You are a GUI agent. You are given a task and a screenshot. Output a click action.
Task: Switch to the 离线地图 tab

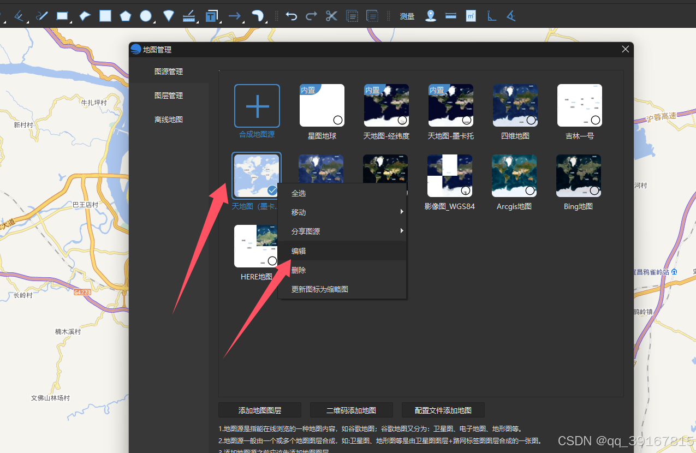click(169, 120)
